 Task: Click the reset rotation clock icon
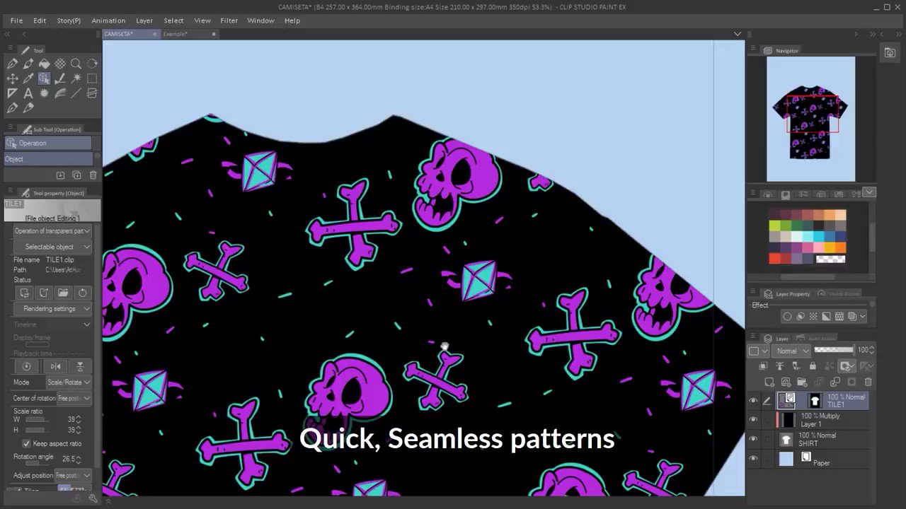click(27, 366)
